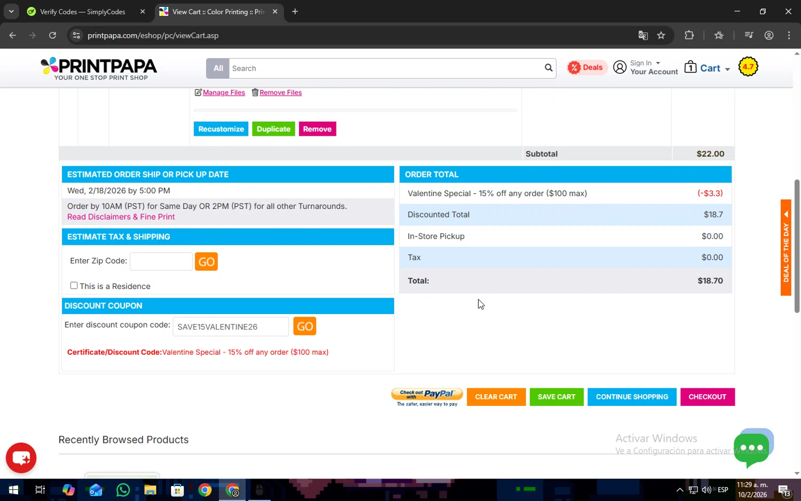801x501 pixels.
Task: Open File Explorer from the taskbar
Action: click(150, 490)
